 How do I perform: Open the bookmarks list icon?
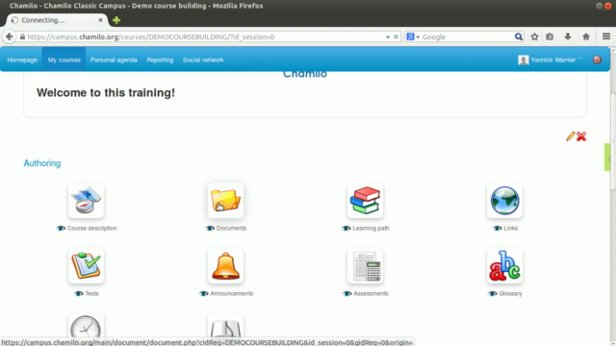click(550, 37)
